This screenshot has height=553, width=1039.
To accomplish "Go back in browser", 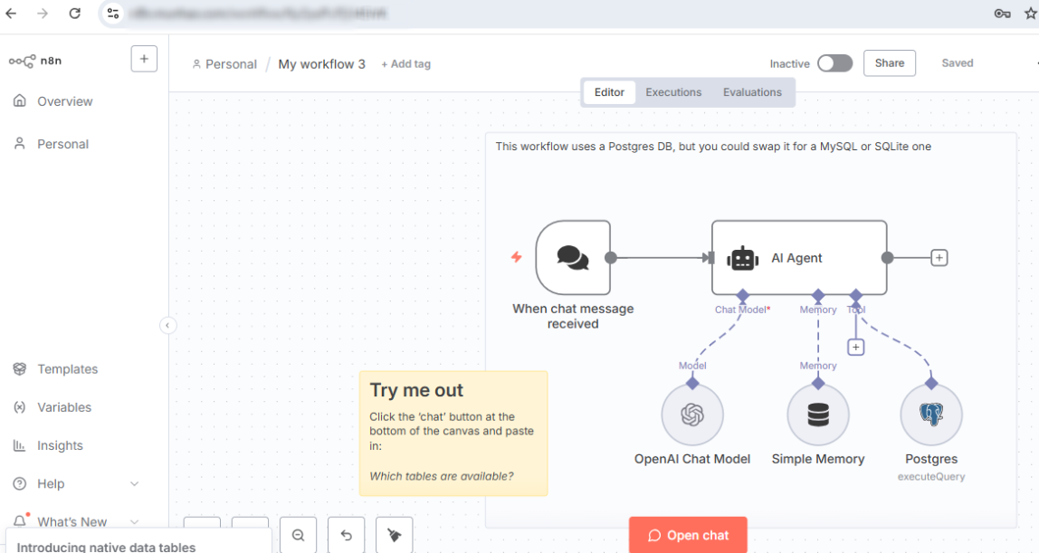I will [x=11, y=14].
